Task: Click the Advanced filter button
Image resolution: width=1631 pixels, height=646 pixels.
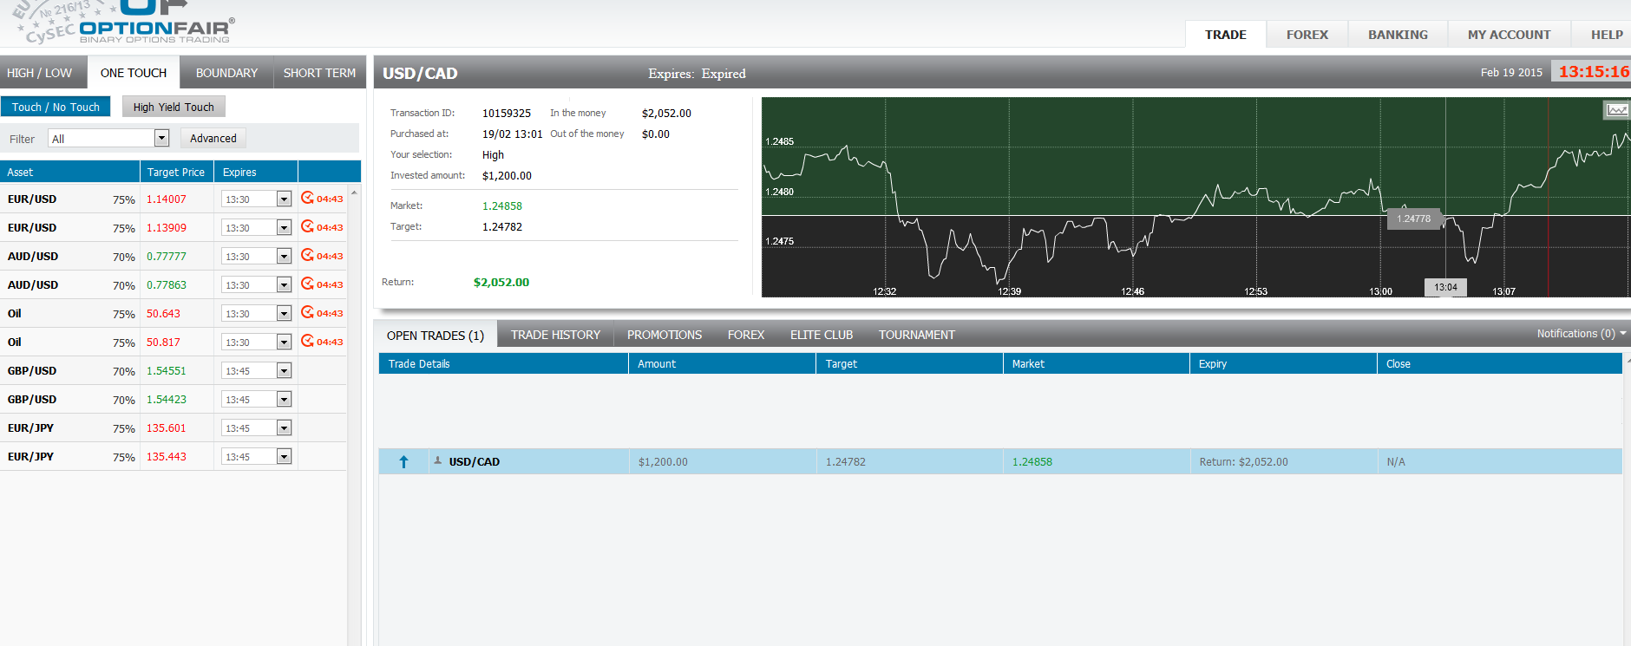Action: [x=213, y=138]
